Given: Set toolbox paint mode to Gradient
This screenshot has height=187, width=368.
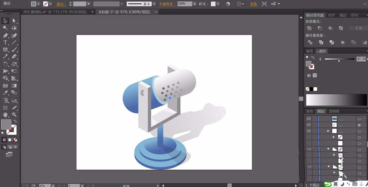Looking at the screenshot, I should tap(10, 140).
